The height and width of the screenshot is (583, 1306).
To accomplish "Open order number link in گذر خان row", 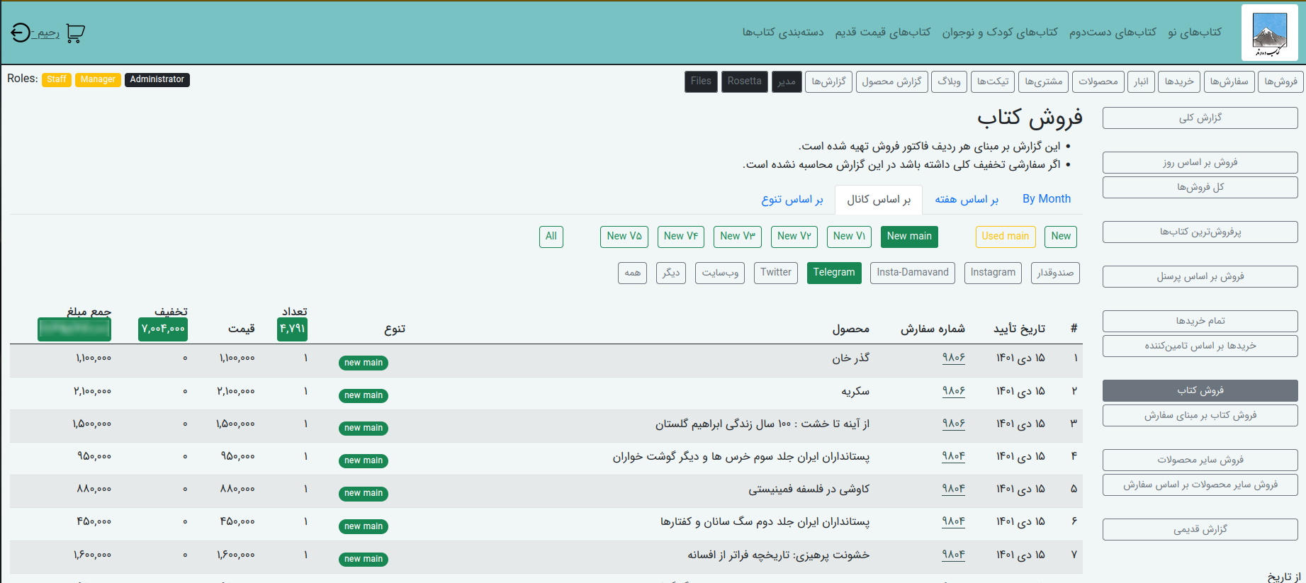I will [x=953, y=358].
